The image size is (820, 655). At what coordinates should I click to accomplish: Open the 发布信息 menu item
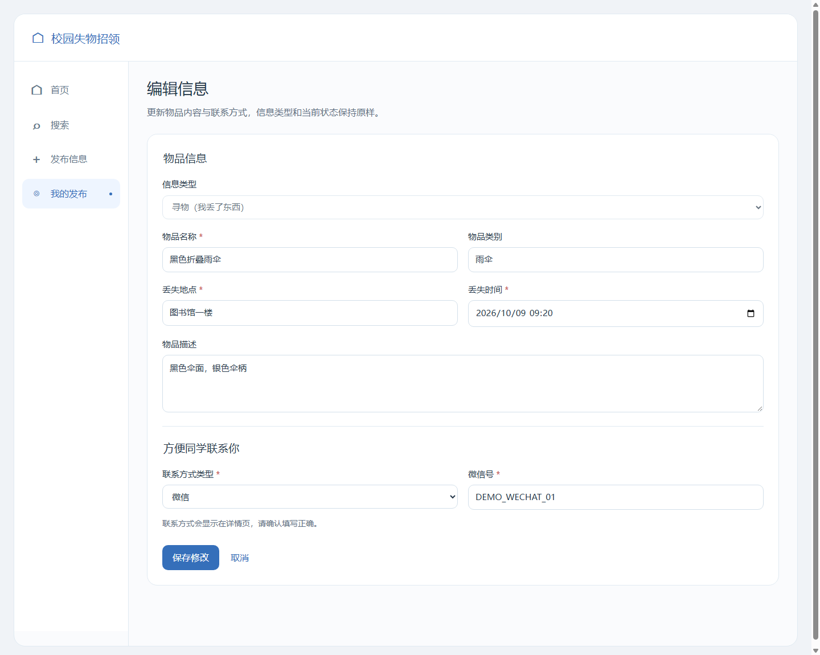point(71,159)
